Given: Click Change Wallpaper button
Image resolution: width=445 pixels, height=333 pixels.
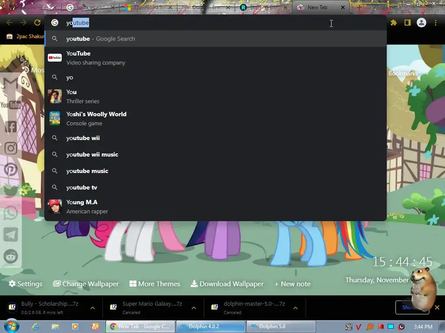Looking at the screenshot, I should pyautogui.click(x=86, y=284).
